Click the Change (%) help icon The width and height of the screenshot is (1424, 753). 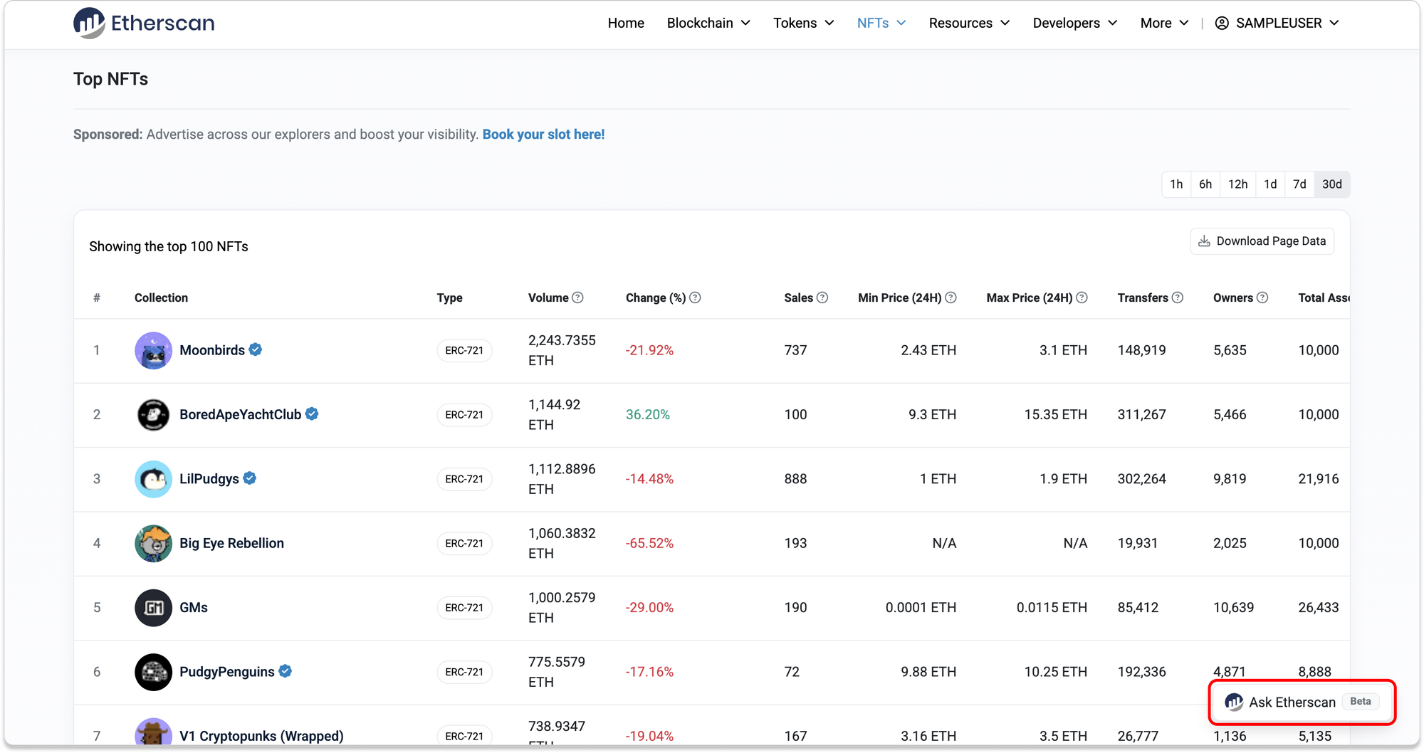coord(695,297)
